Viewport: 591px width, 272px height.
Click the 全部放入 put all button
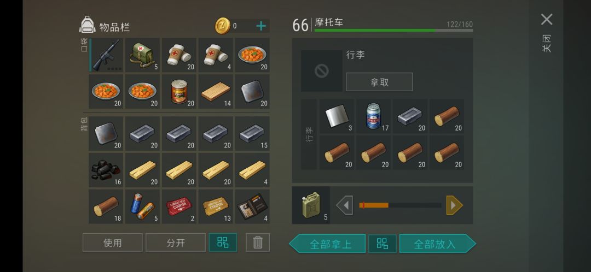tap(438, 244)
